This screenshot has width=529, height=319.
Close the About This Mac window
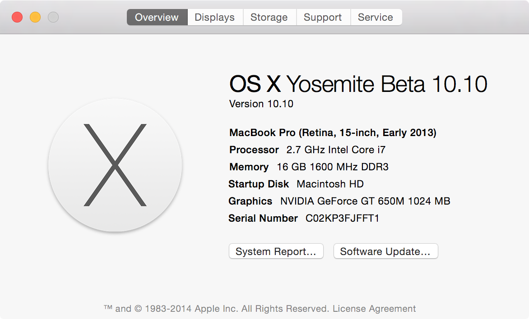tap(17, 17)
